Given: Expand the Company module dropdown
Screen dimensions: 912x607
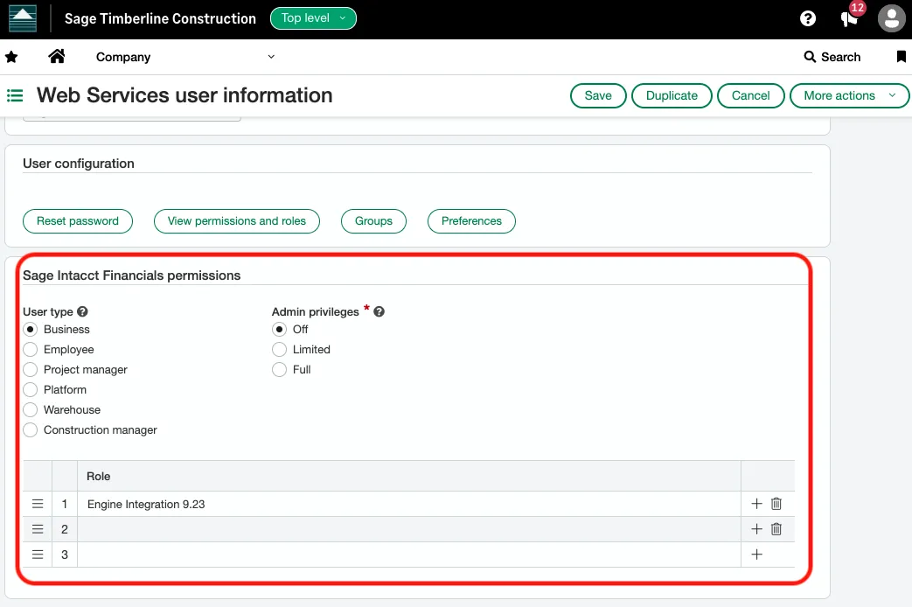Looking at the screenshot, I should pyautogui.click(x=185, y=57).
